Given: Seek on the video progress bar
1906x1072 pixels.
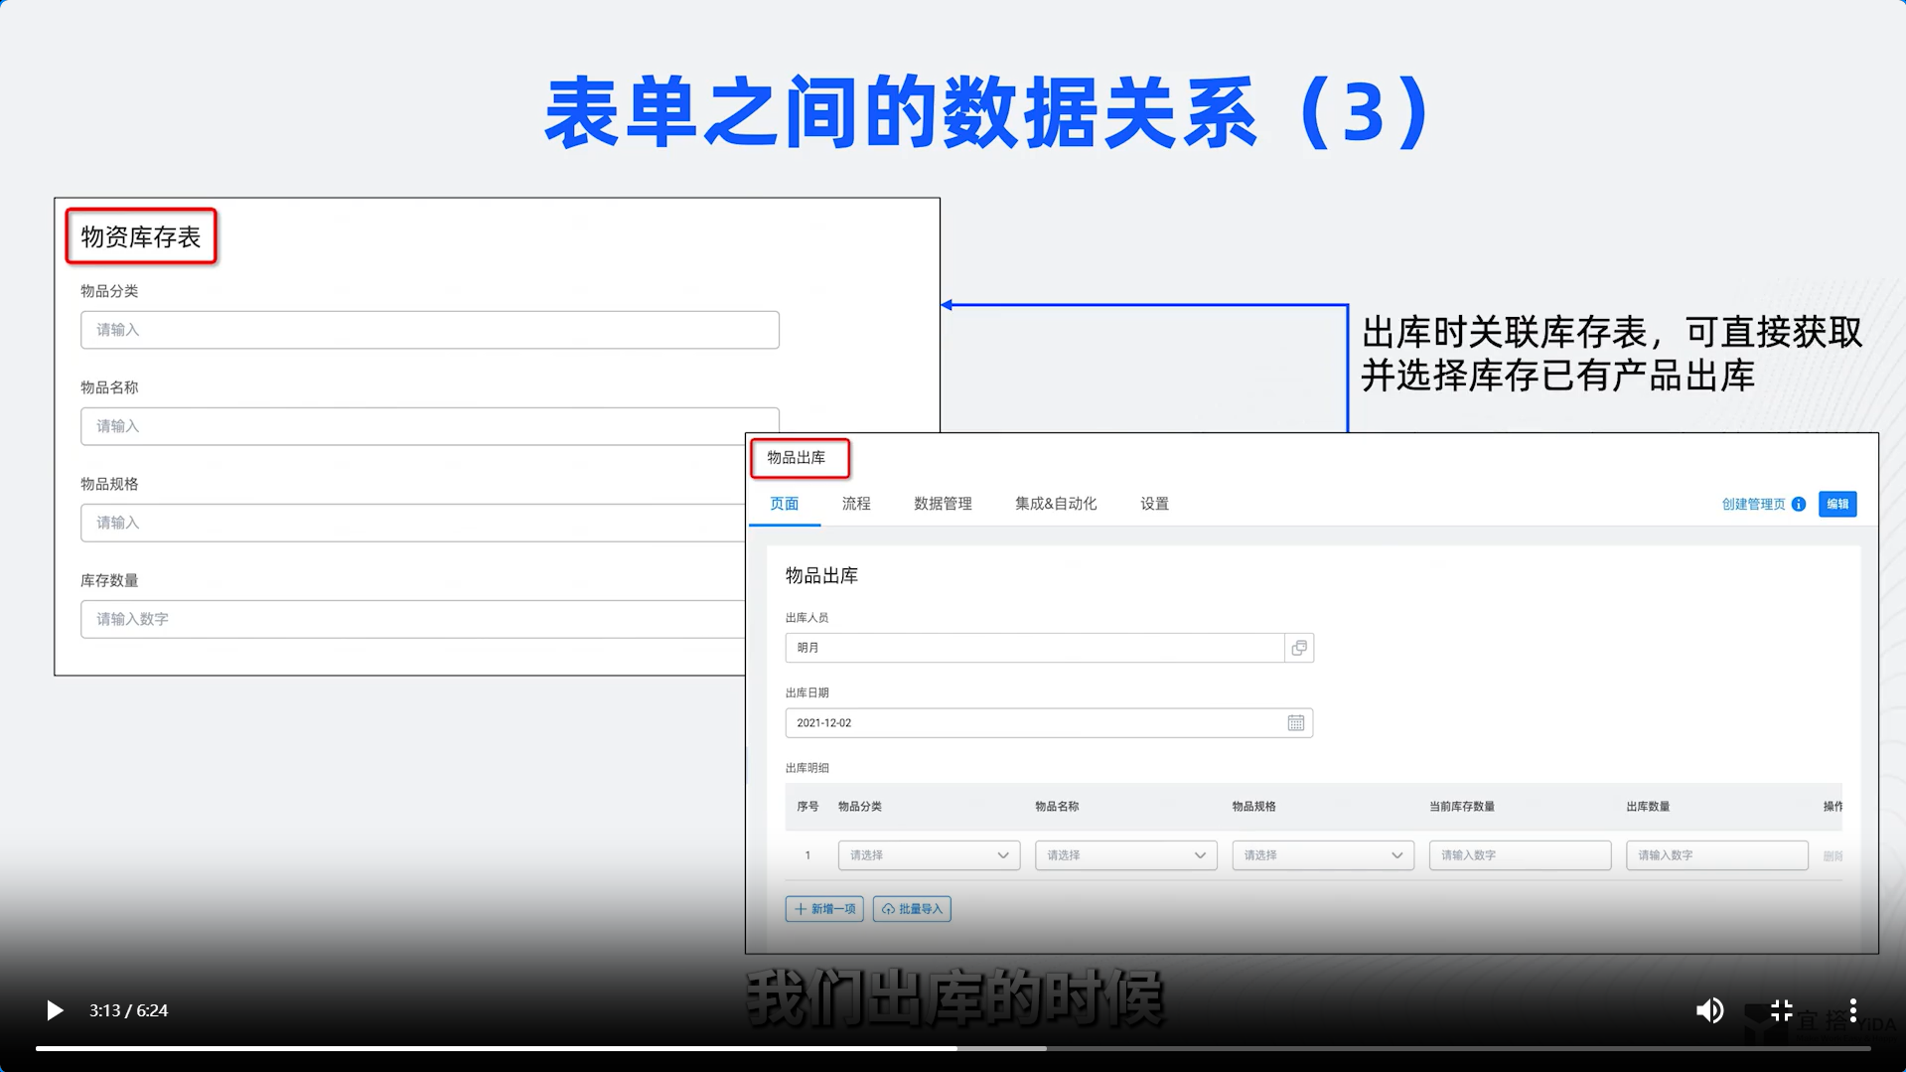Looking at the screenshot, I should [953, 1048].
